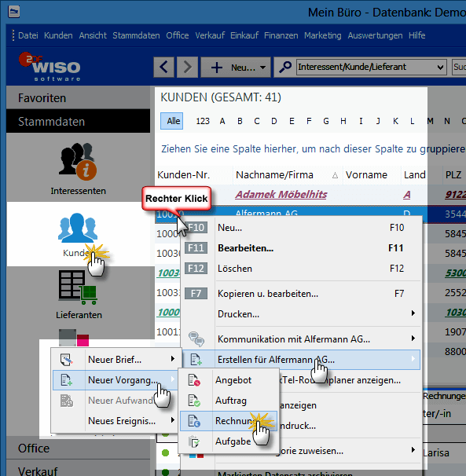Open the Verkauf sidebar section

click(x=78, y=469)
